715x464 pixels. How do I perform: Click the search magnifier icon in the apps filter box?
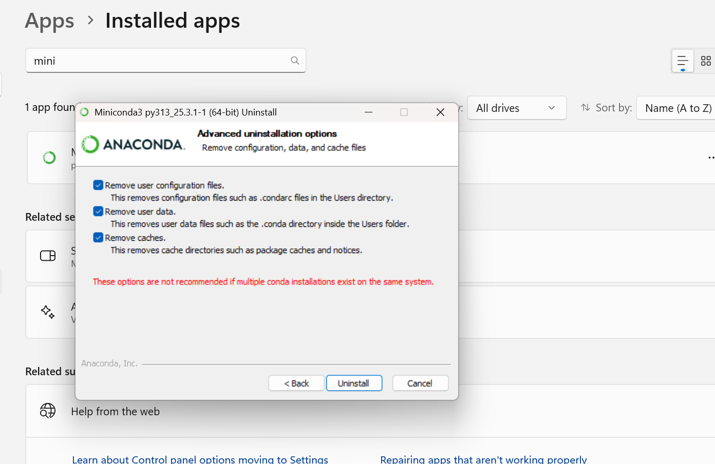click(x=295, y=61)
